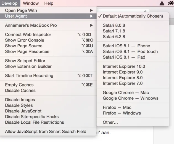Select Safari 7.1.8 user agent
This screenshot has width=174, height=144.
tap(133, 31)
